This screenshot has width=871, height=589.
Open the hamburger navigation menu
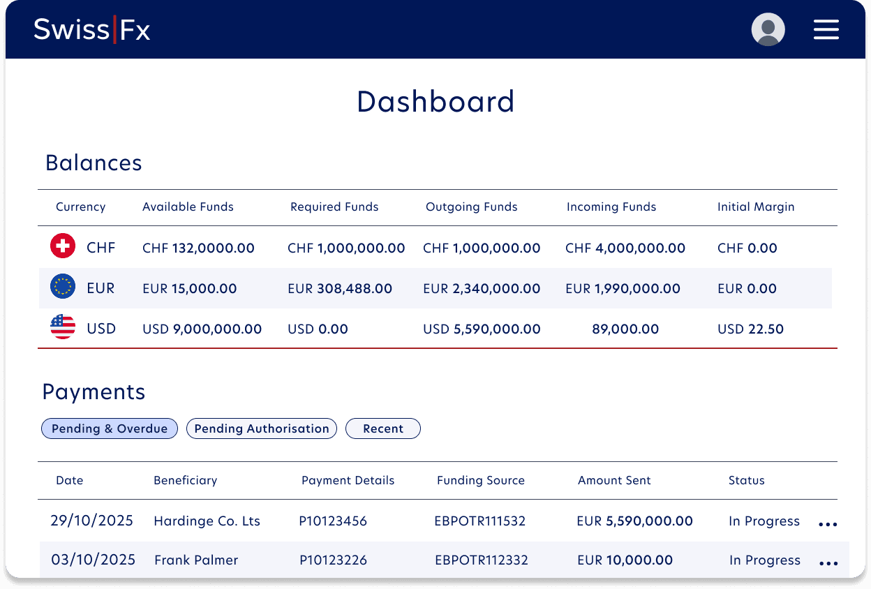pyautogui.click(x=826, y=29)
